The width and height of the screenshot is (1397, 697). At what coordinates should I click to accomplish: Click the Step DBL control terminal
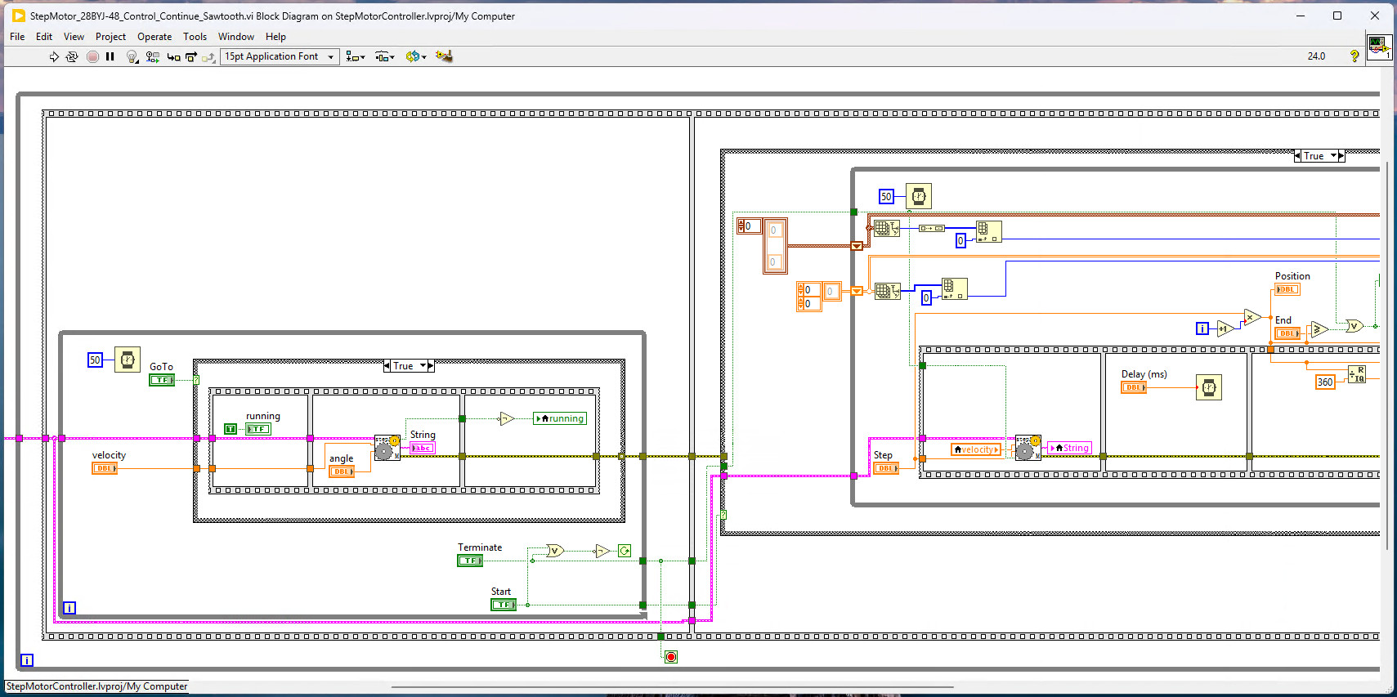(886, 468)
